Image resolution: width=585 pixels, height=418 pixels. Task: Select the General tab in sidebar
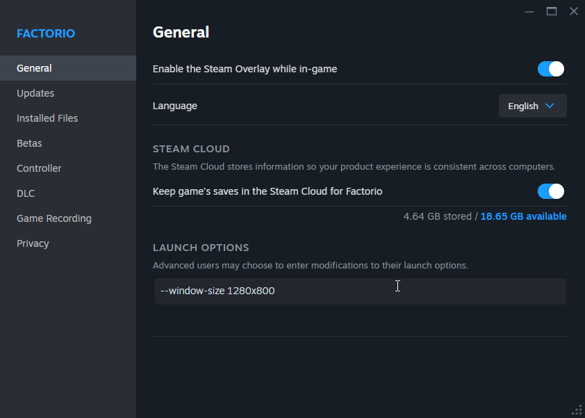(35, 68)
